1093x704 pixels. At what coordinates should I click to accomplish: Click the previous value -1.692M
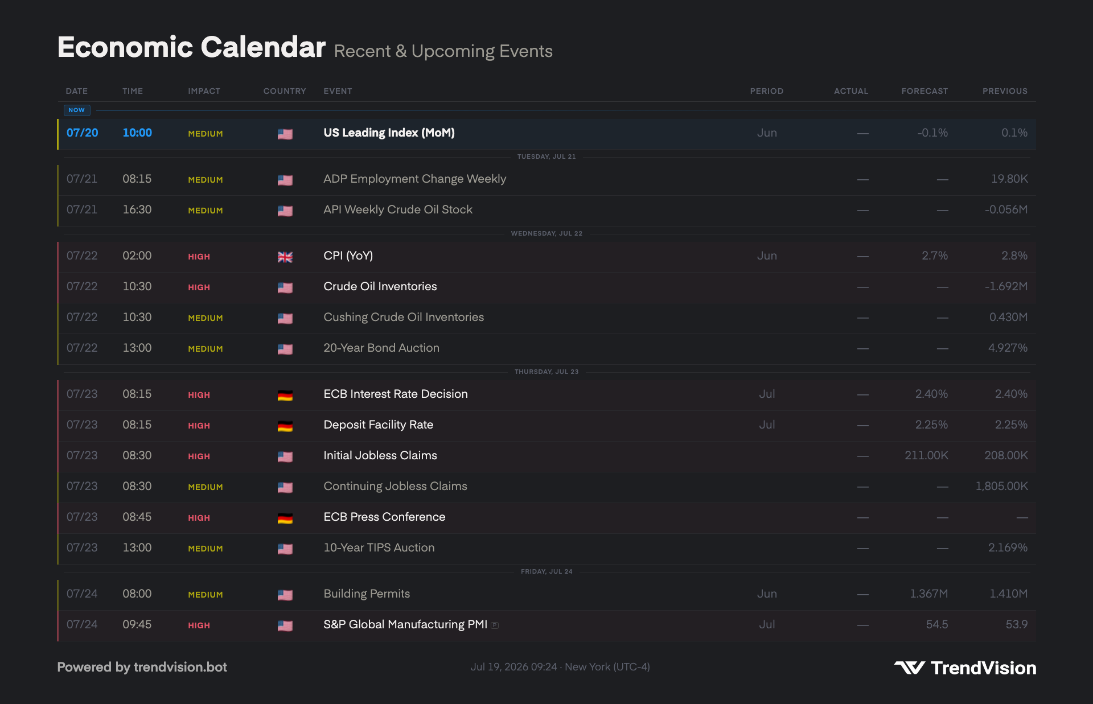pyautogui.click(x=1006, y=286)
